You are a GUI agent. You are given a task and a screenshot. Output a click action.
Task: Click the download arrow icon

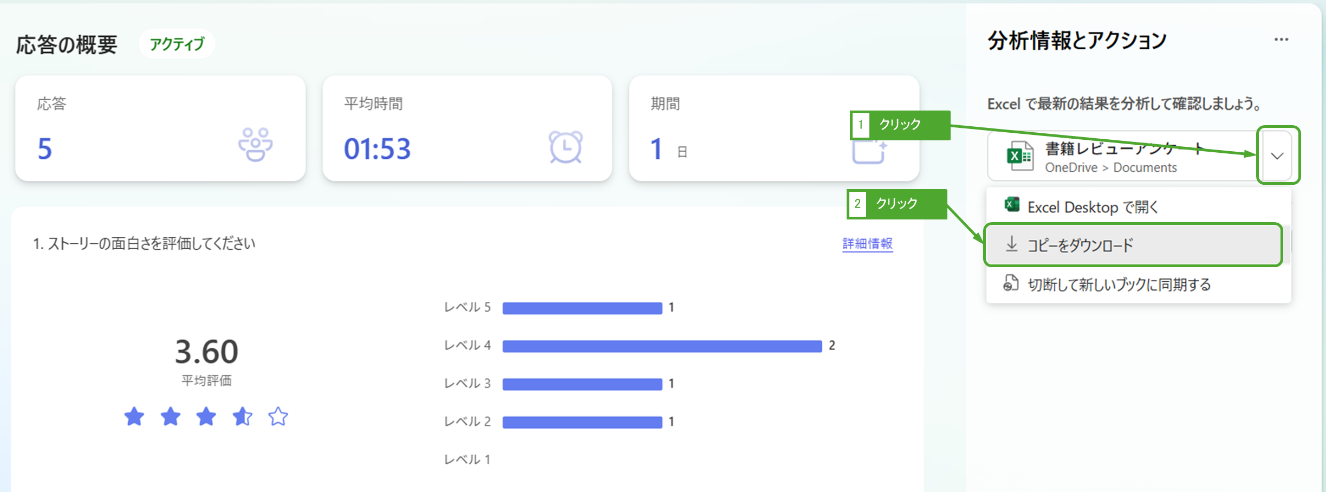1011,244
